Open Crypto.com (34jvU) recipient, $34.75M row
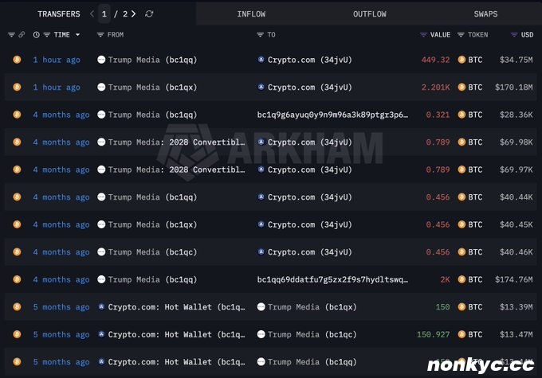 pyautogui.click(x=310, y=60)
